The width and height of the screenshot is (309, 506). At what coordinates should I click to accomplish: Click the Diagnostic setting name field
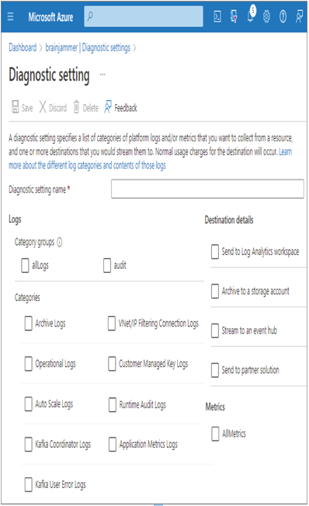(x=207, y=189)
